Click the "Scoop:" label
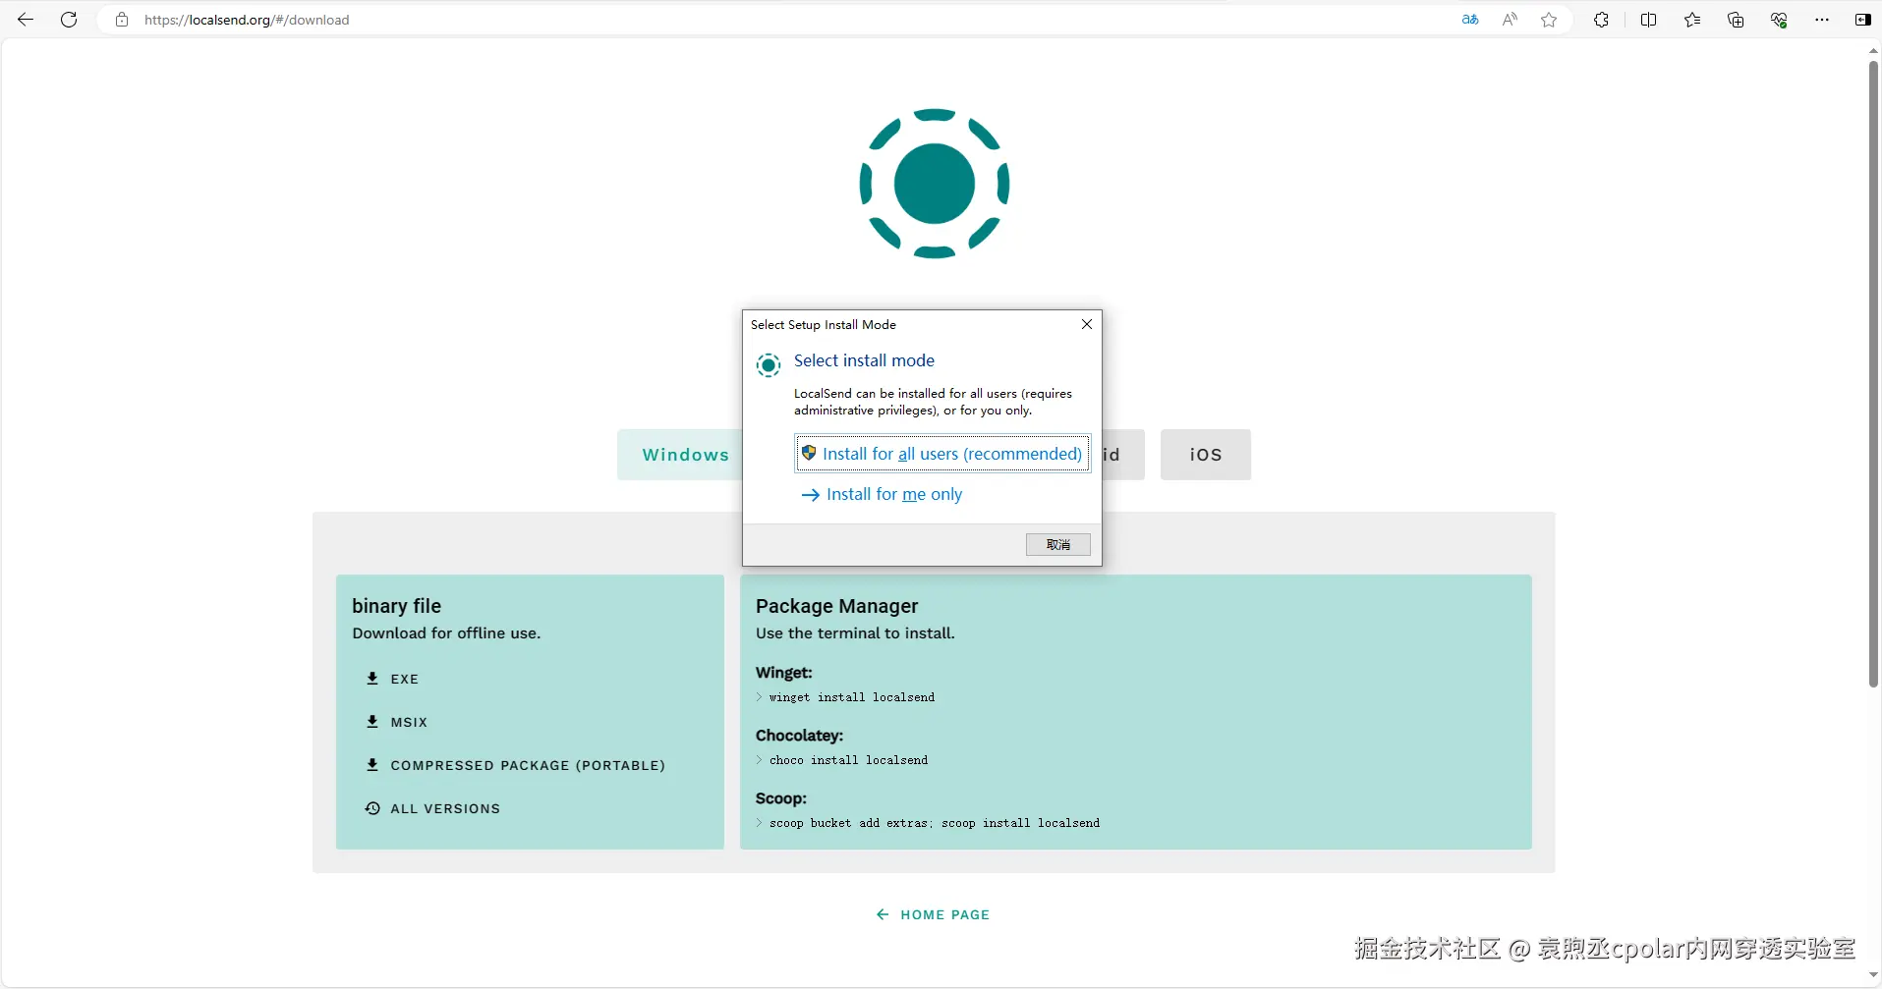Viewport: 1882px width, 989px height. coord(781,798)
